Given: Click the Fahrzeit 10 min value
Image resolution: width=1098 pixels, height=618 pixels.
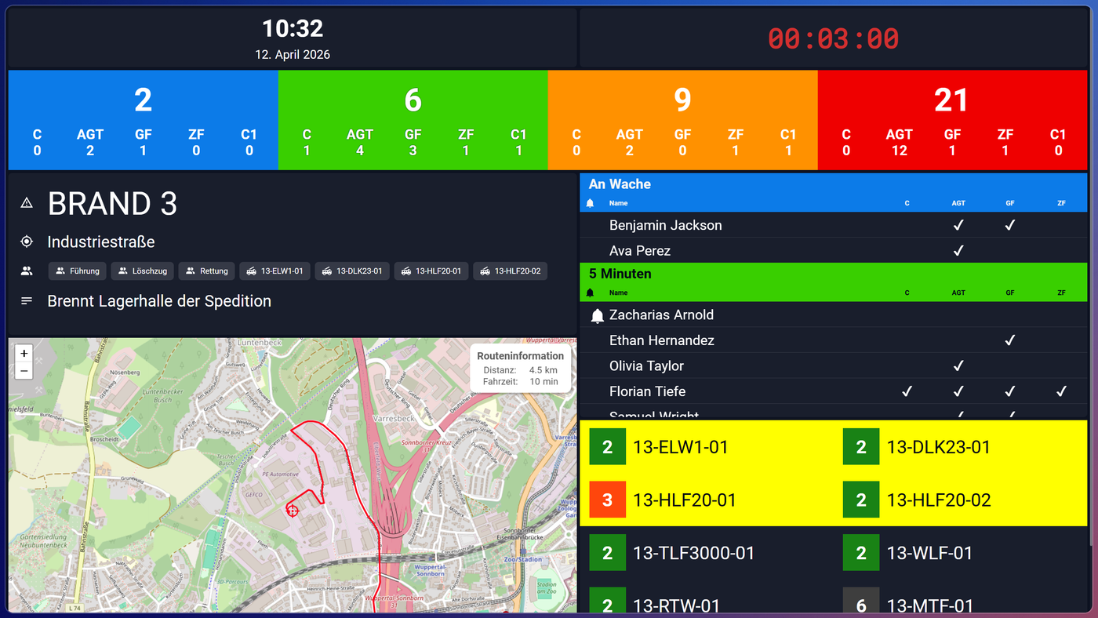Looking at the screenshot, I should tap(544, 382).
